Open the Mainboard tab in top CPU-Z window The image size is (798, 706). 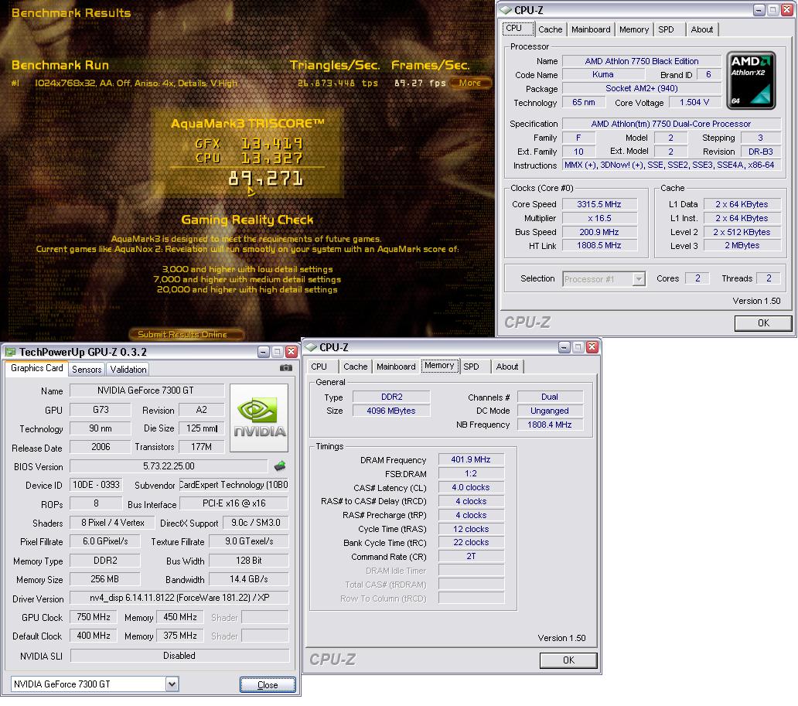[590, 29]
